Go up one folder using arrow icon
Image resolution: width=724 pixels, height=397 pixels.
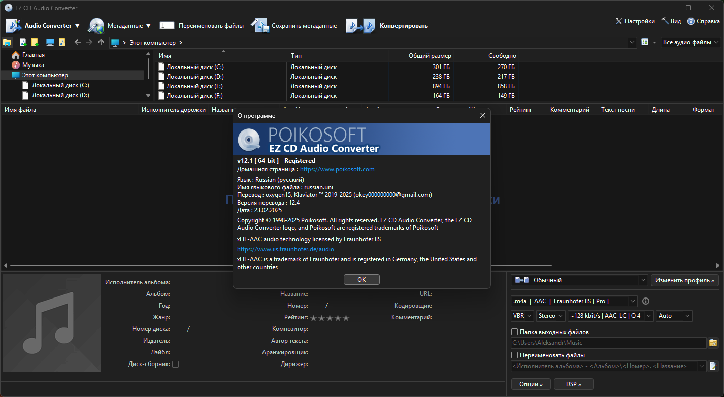coord(101,43)
